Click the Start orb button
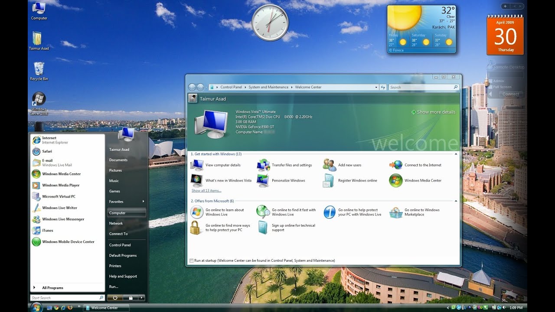The width and height of the screenshot is (555, 312). pos(36,307)
